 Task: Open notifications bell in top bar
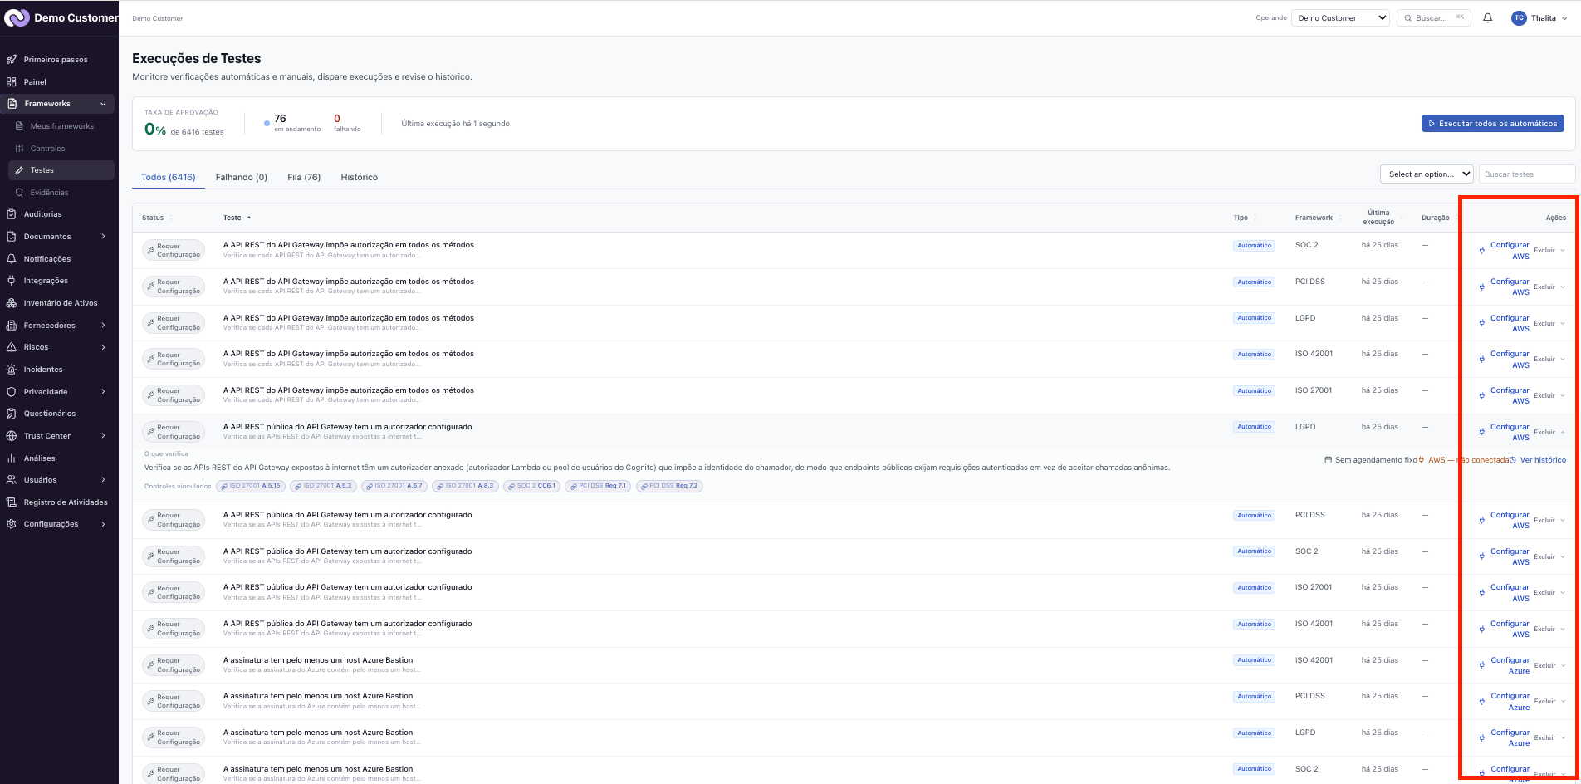[1488, 18]
